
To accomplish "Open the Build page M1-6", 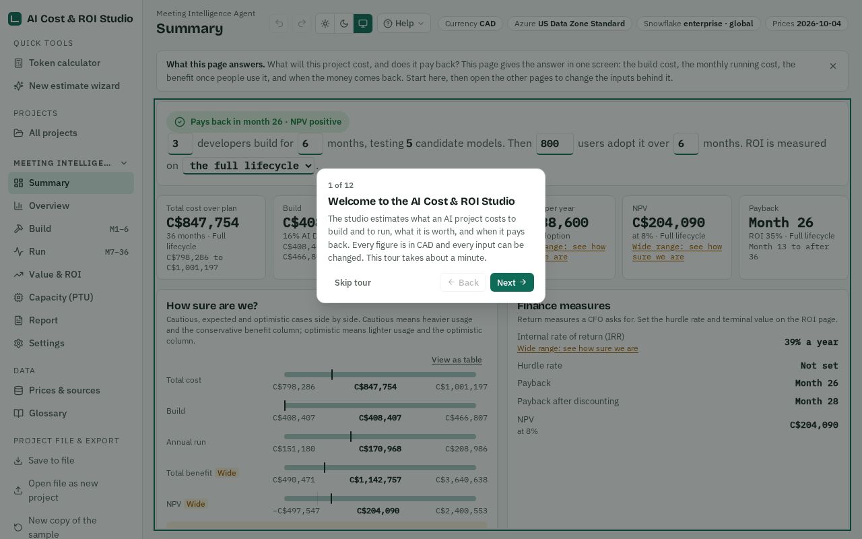I will coord(71,228).
